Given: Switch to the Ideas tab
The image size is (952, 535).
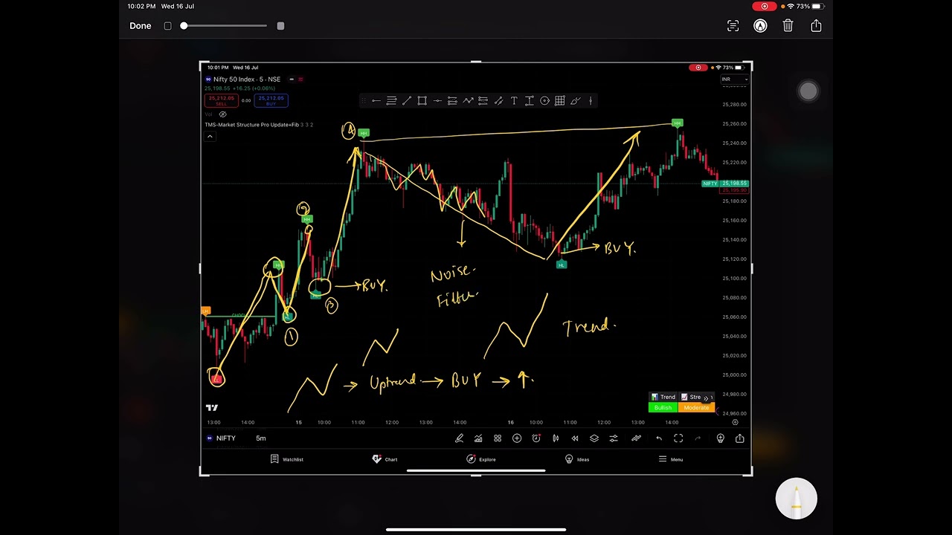Looking at the screenshot, I should [x=577, y=459].
